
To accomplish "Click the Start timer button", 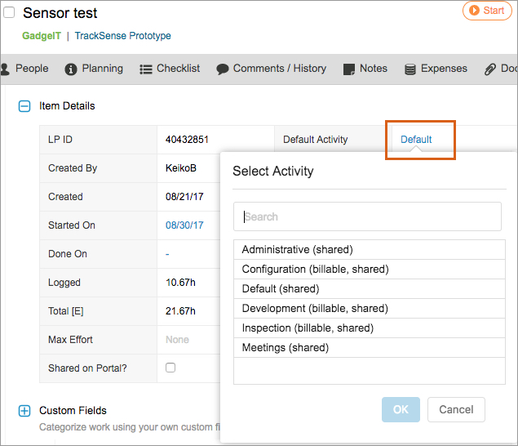I will (x=487, y=11).
